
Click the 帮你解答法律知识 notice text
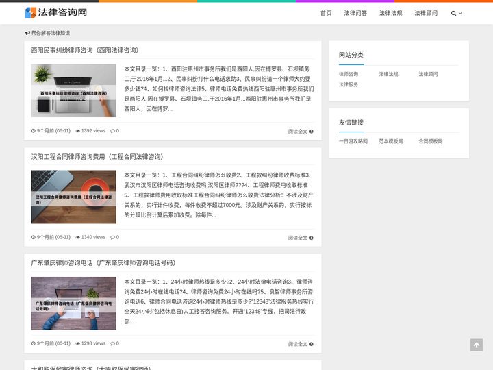coord(51,33)
